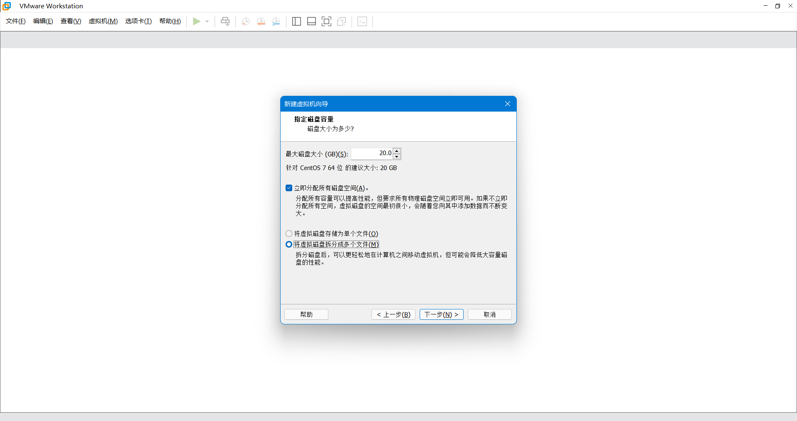This screenshot has height=421, width=797.
Task: Minimize the VMware Workstation window
Action: pyautogui.click(x=766, y=6)
